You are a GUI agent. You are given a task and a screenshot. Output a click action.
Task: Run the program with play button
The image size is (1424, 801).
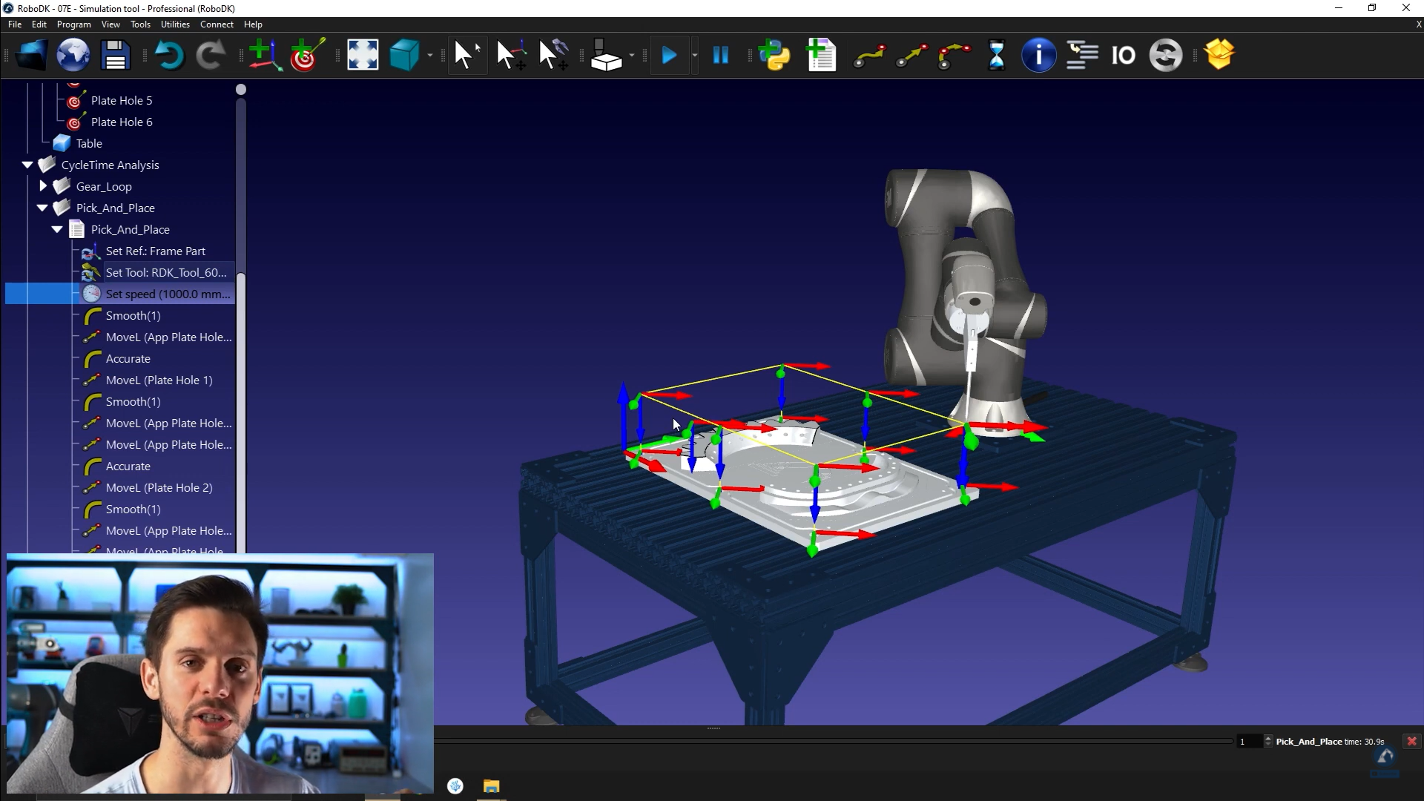[x=668, y=56]
